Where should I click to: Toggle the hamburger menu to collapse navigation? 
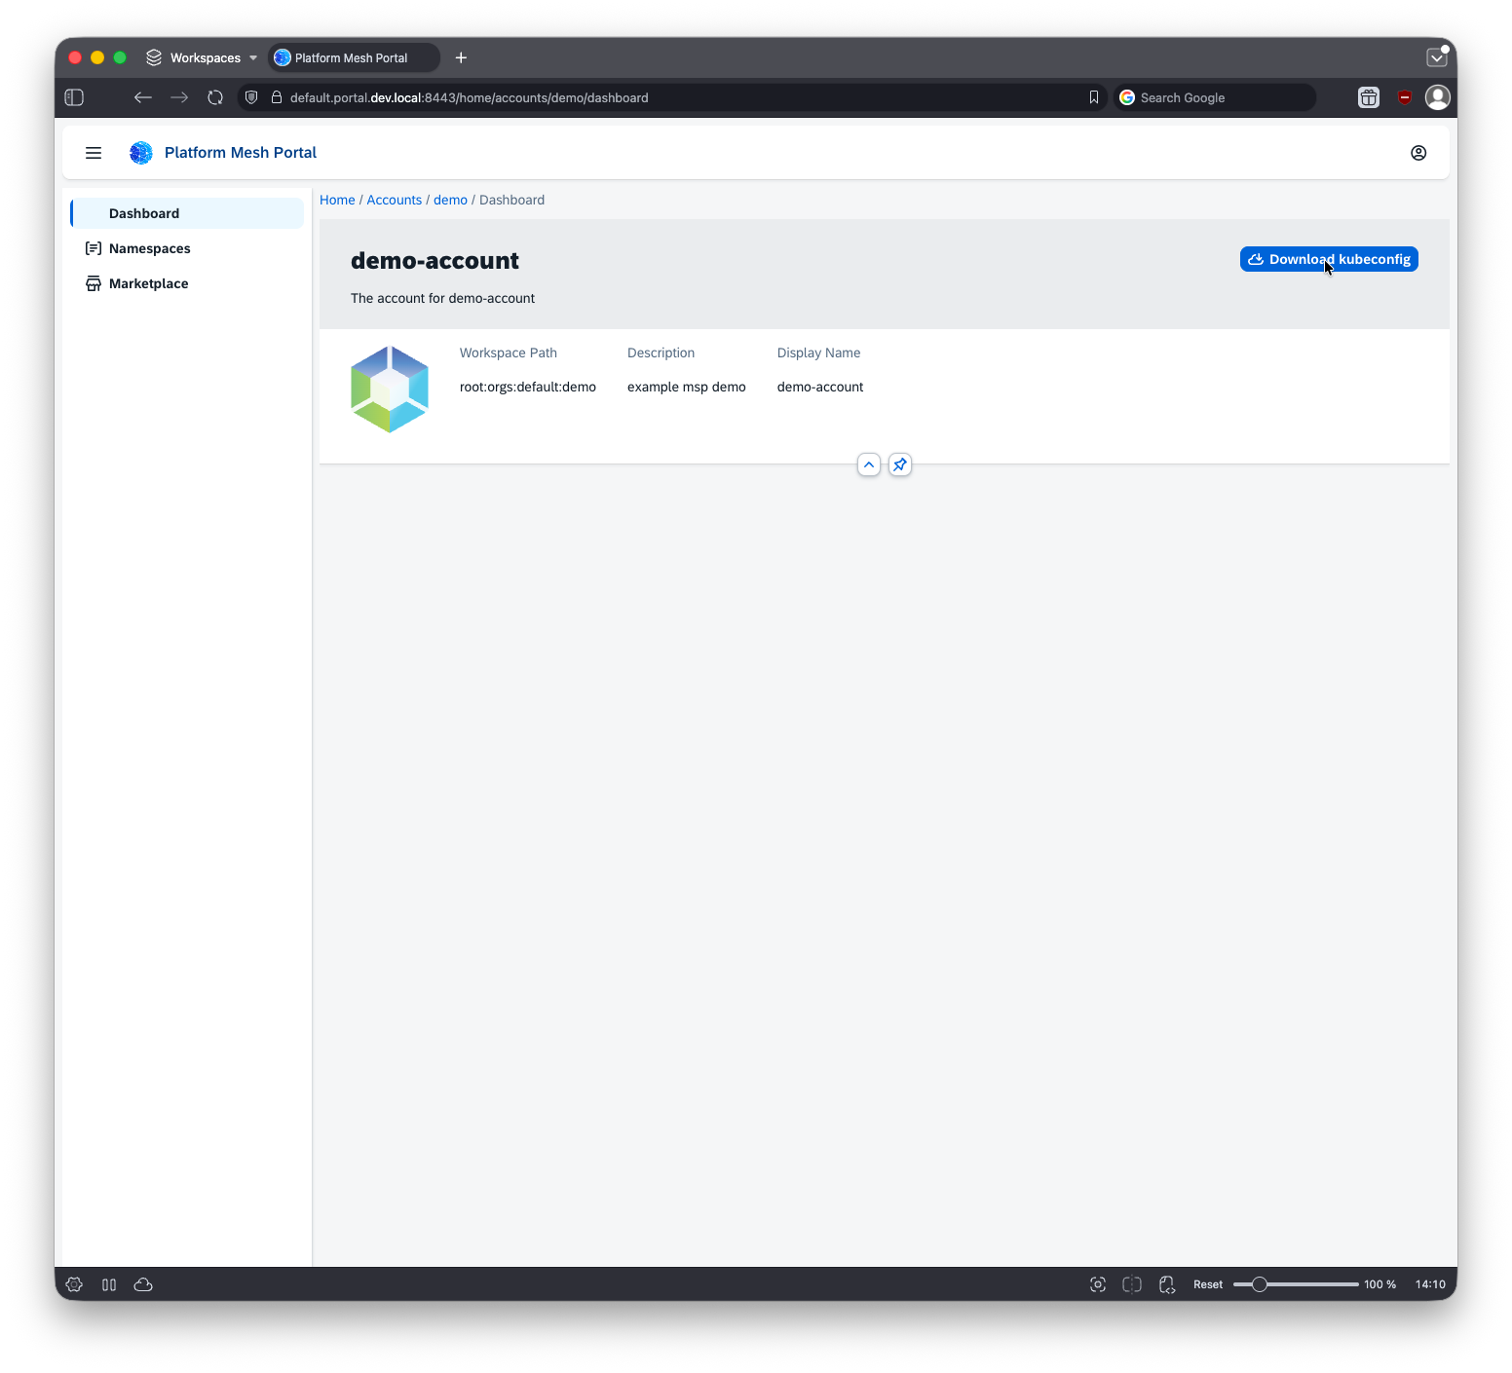click(x=94, y=153)
